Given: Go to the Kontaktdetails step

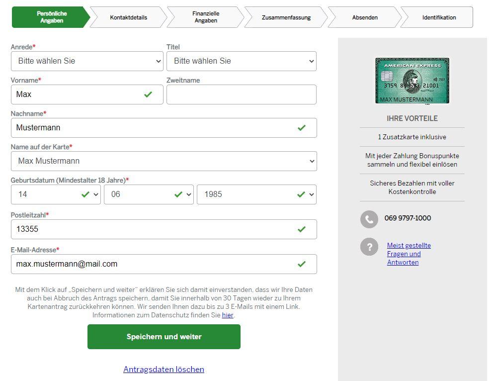Looking at the screenshot, I should [x=129, y=17].
